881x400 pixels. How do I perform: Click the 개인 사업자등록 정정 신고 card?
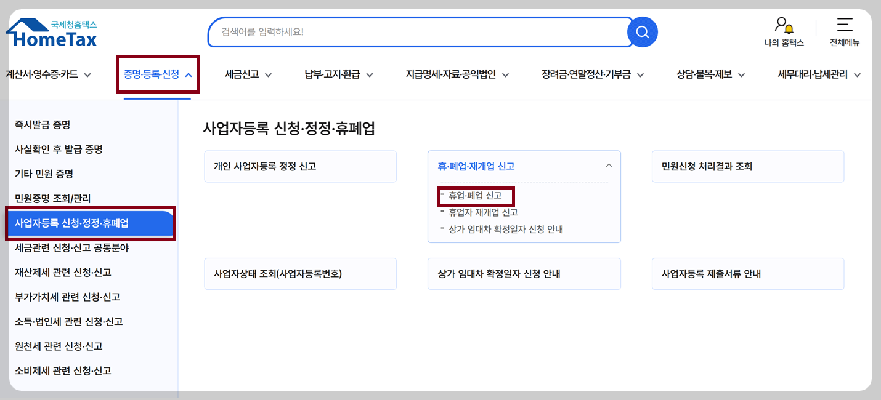300,166
